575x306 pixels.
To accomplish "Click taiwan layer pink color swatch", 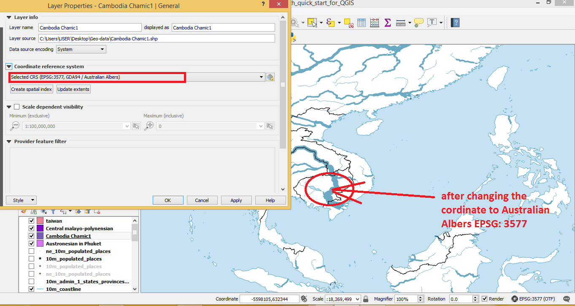I will [40, 221].
